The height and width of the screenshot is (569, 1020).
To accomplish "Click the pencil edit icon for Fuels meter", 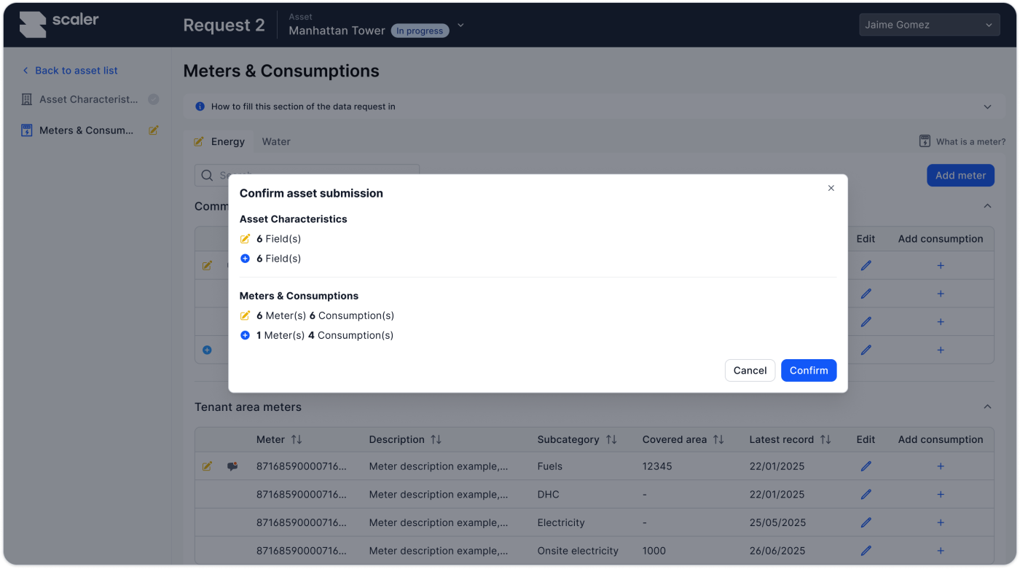I will coord(866,466).
